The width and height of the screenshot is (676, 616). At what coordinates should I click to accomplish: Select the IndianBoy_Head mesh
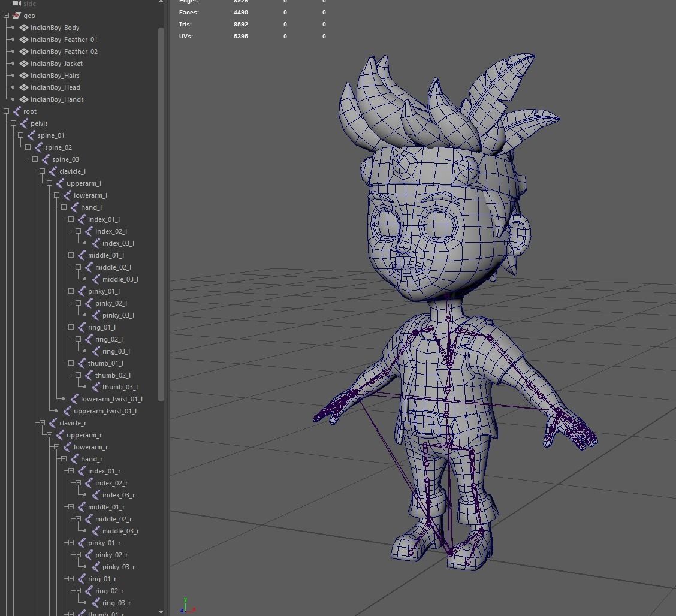tap(55, 87)
